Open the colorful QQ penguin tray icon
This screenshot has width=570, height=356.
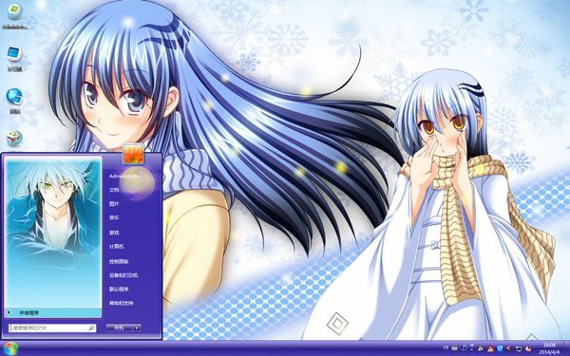pos(490,348)
